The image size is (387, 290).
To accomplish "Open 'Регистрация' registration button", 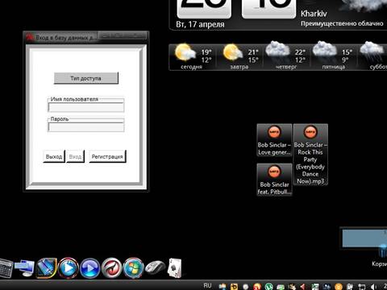I will tap(107, 156).
